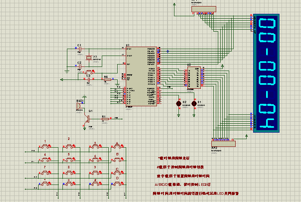Push keypad button 3
The image size is (301, 202).
tap(95, 146)
